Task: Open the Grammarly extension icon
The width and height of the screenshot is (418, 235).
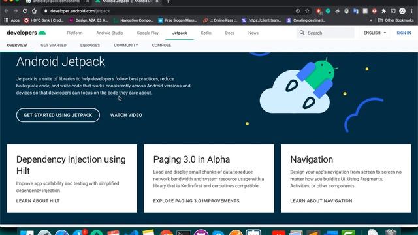Action: click(328, 11)
